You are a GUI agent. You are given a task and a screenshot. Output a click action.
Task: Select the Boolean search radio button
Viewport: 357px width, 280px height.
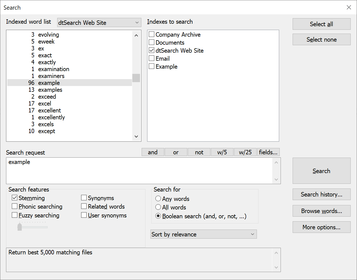click(158, 216)
